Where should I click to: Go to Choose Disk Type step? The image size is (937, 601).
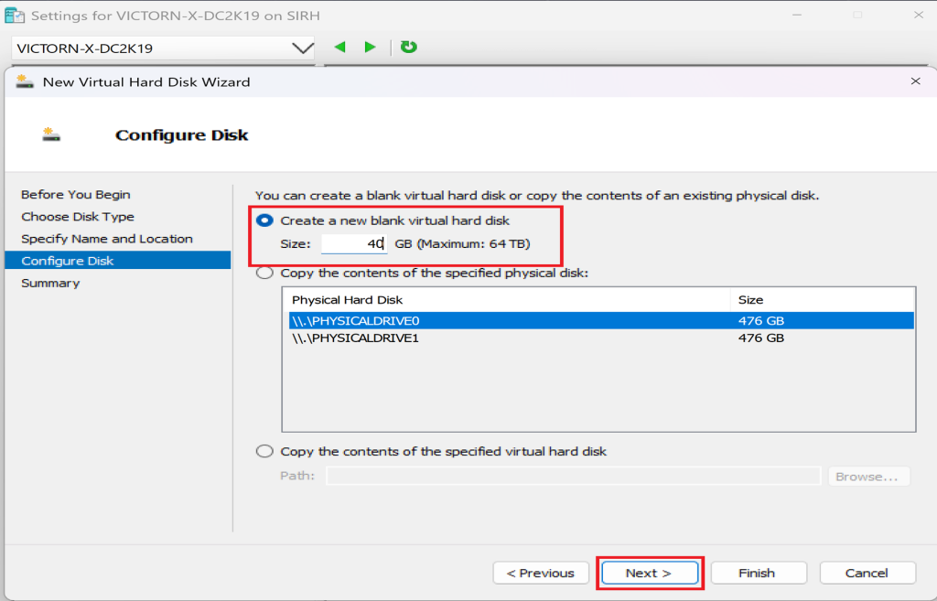click(x=78, y=217)
